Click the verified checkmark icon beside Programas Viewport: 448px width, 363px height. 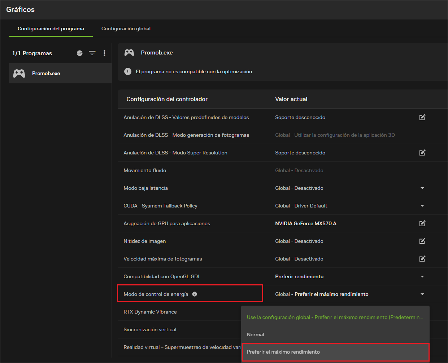80,53
